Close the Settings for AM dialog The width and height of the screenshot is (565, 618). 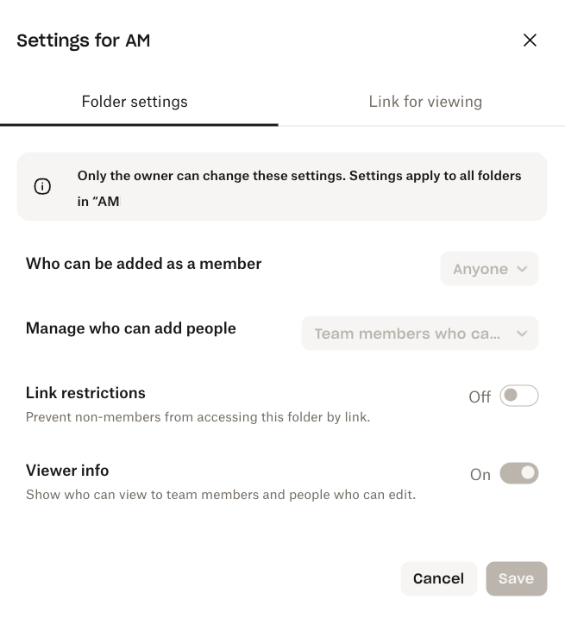[530, 41]
